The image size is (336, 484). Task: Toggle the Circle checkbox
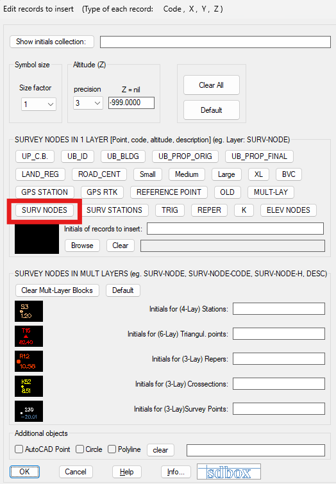pyautogui.click(x=80, y=449)
